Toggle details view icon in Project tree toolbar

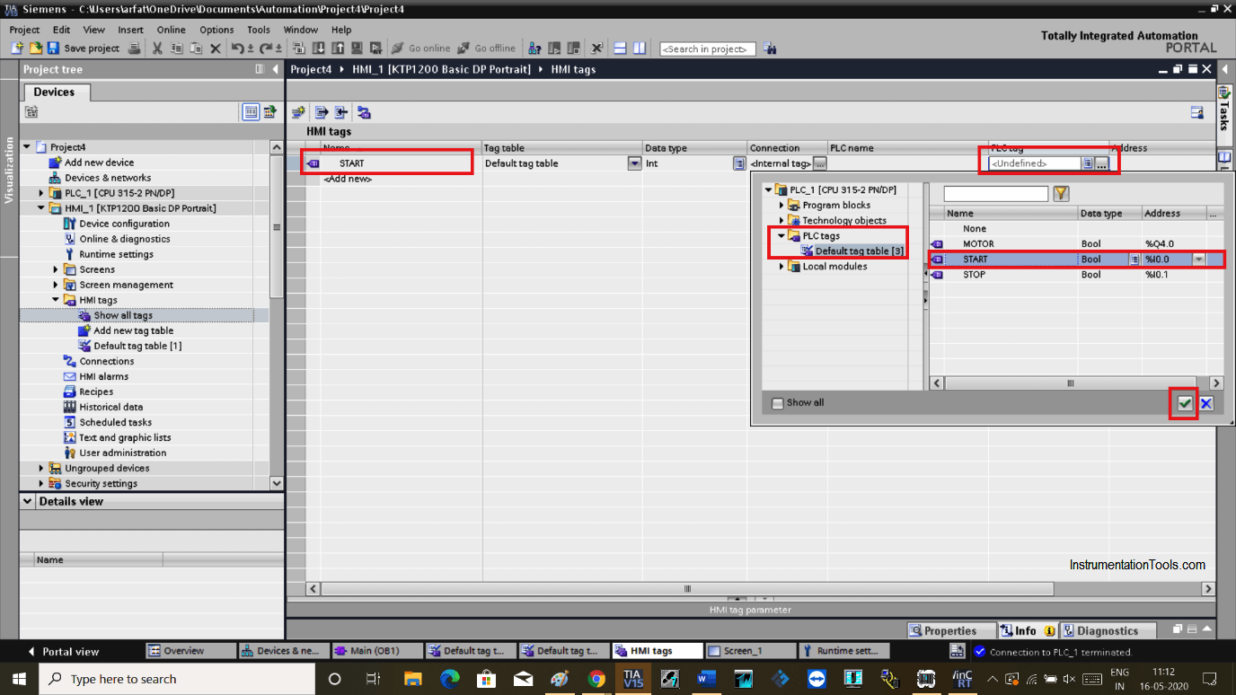(x=251, y=112)
